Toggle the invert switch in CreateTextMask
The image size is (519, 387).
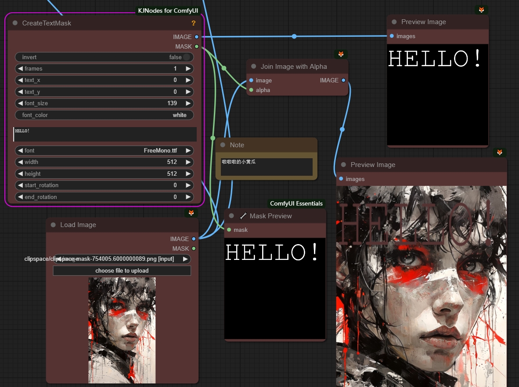pyautogui.click(x=186, y=57)
